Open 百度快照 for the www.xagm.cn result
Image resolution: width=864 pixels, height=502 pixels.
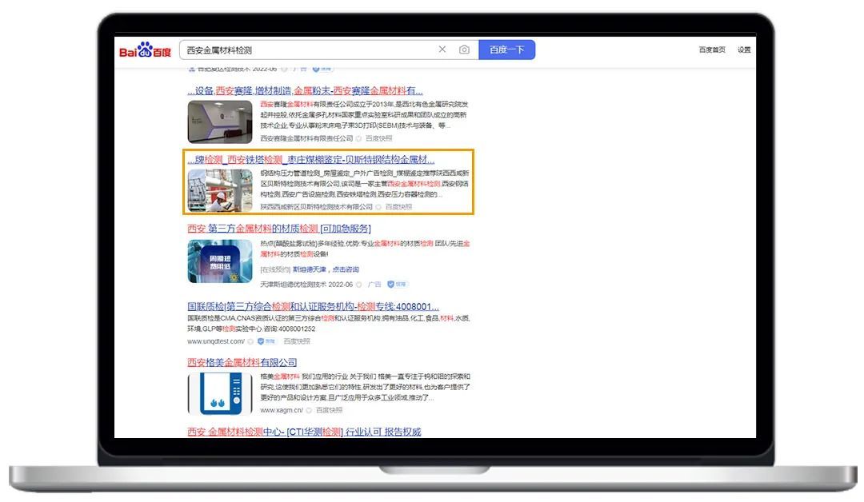point(329,410)
